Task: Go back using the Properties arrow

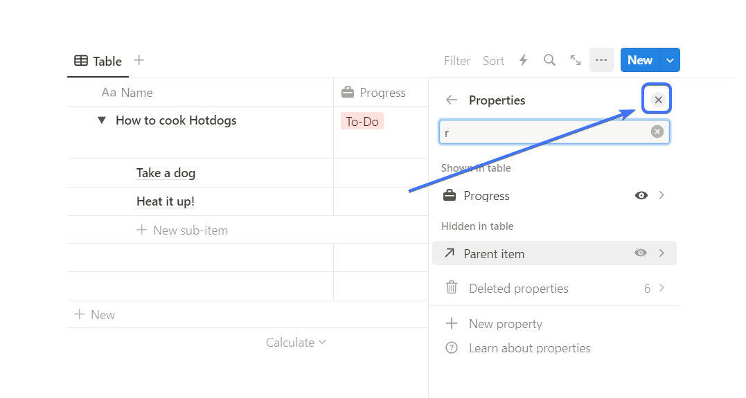Action: pos(452,100)
